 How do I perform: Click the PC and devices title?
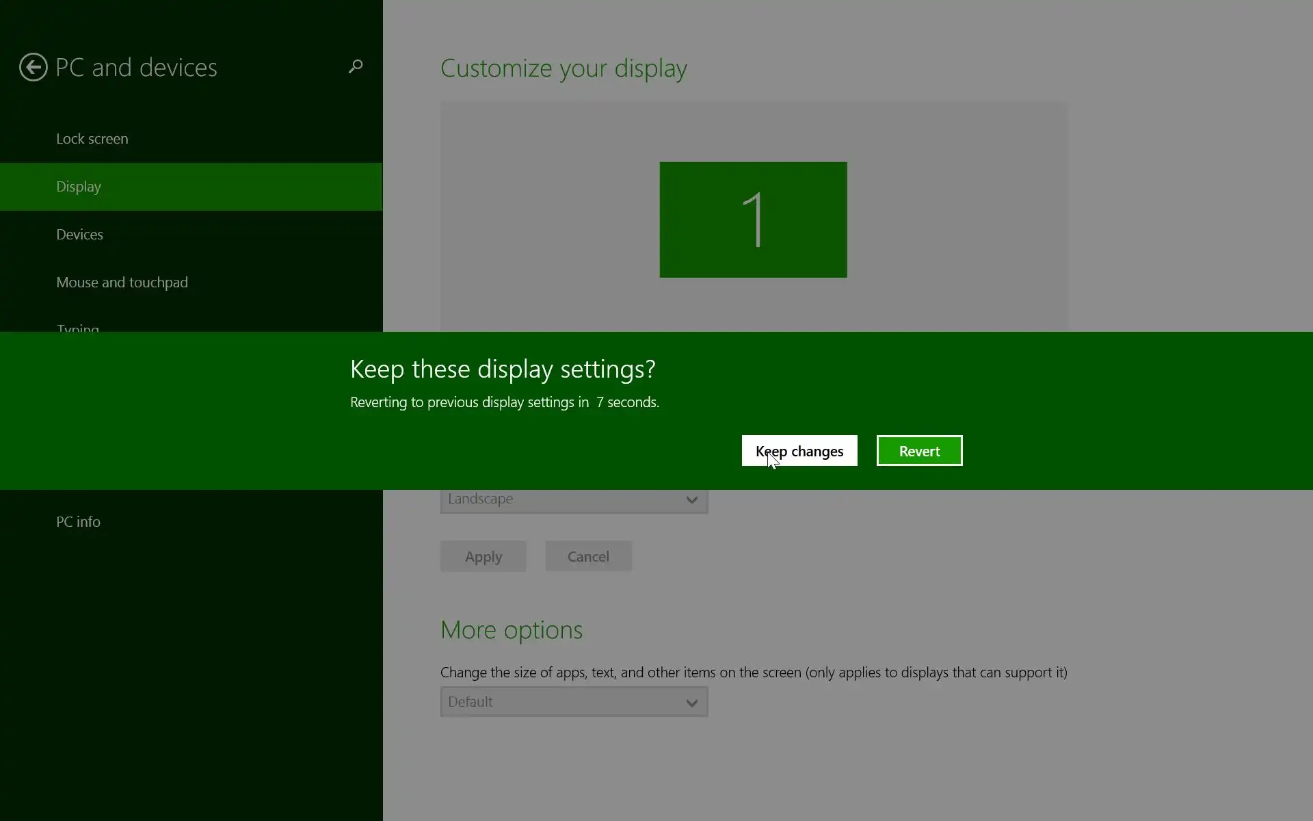click(136, 68)
